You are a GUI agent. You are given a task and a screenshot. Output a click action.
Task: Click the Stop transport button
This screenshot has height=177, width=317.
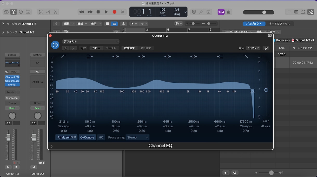98,12
